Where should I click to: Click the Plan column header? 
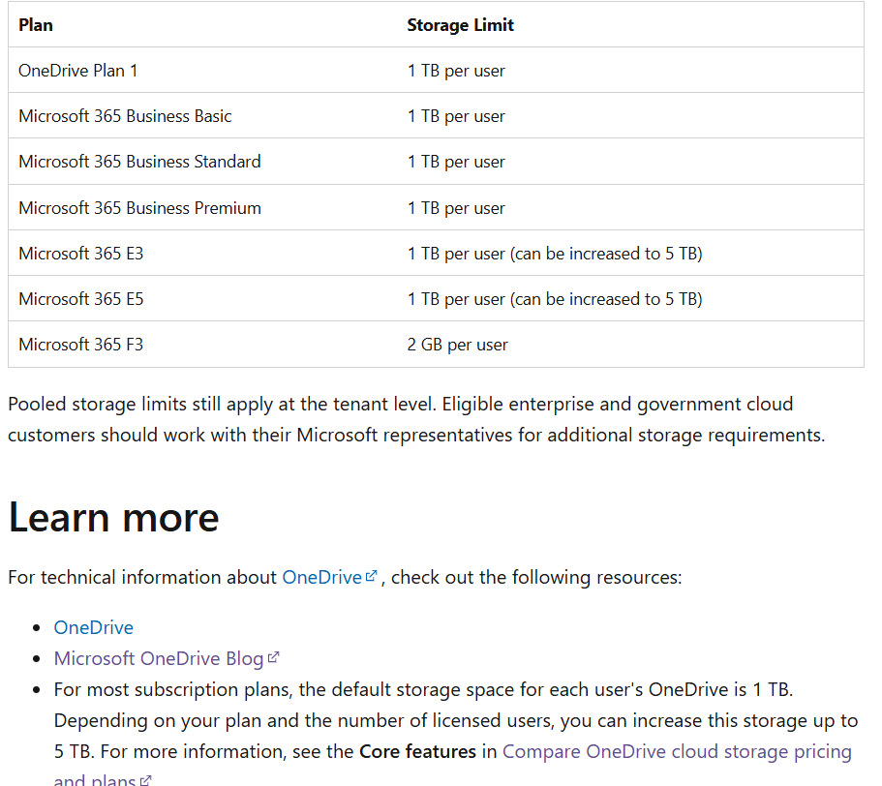36,25
